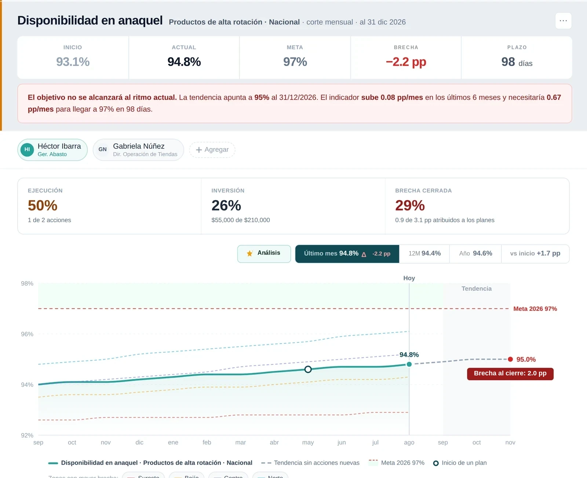The width and height of the screenshot is (587, 478).
Task: Switch to the 12M 94.4% tab
Action: 424,254
